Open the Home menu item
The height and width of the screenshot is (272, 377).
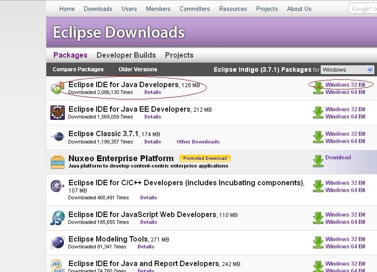pos(67,9)
